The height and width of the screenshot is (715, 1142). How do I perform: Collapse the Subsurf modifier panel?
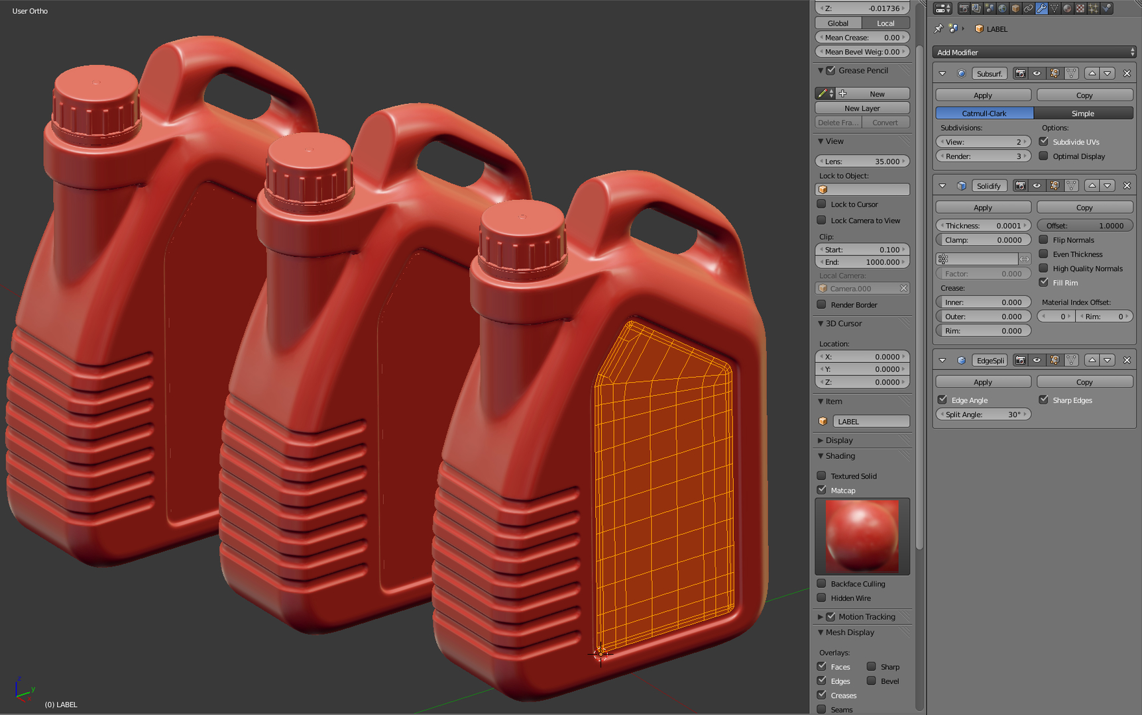tap(942, 73)
